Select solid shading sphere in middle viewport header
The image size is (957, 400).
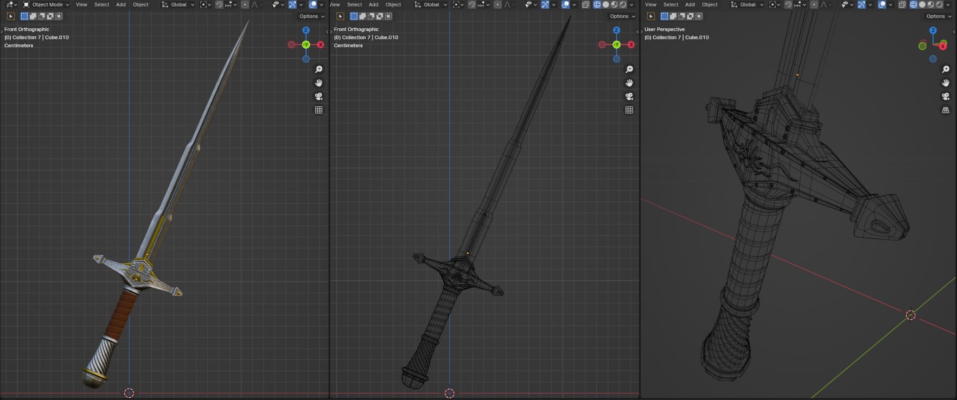(605, 5)
